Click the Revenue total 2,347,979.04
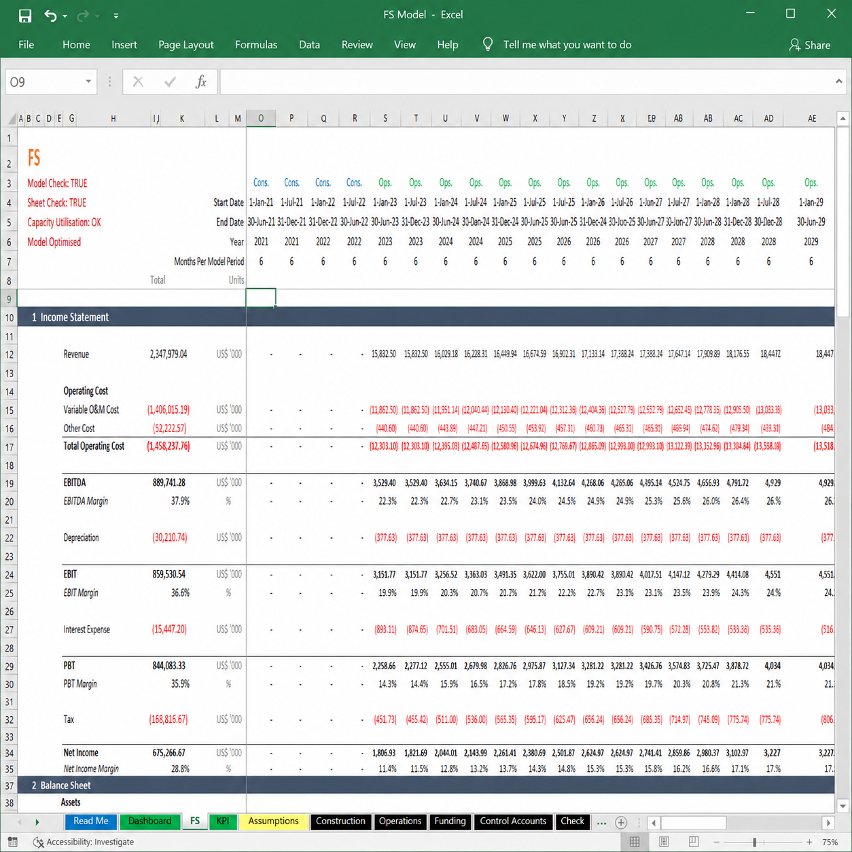The height and width of the screenshot is (852, 852). [x=168, y=354]
